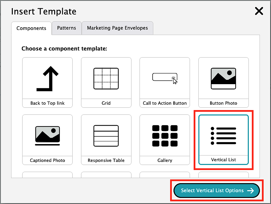Switch to the Components tab

[31, 28]
